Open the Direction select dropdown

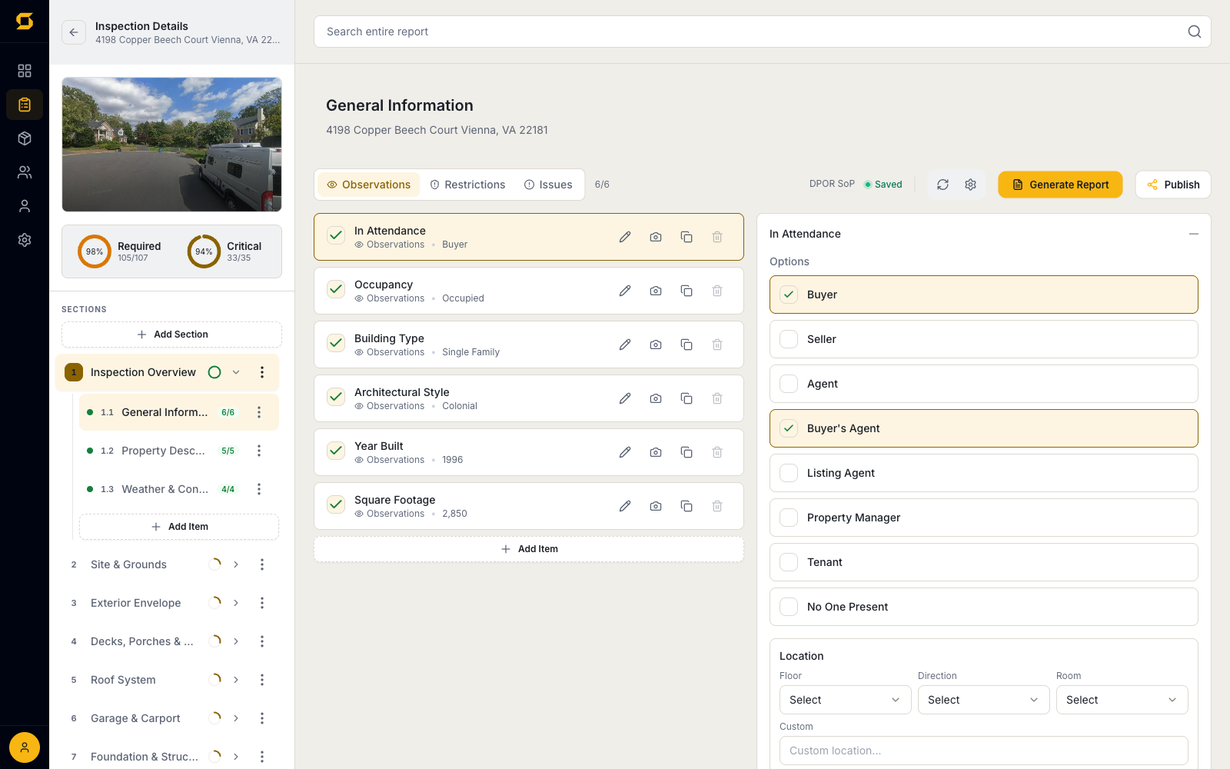point(984,700)
